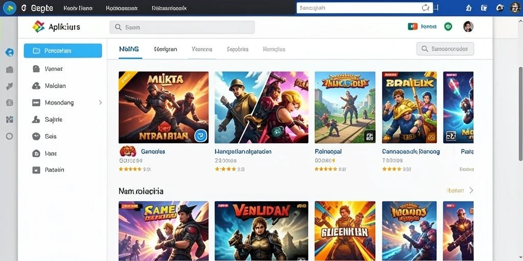The width and height of the screenshot is (523, 261).
Task: Focus the Bancenmedon filter search box
Action: (x=445, y=49)
